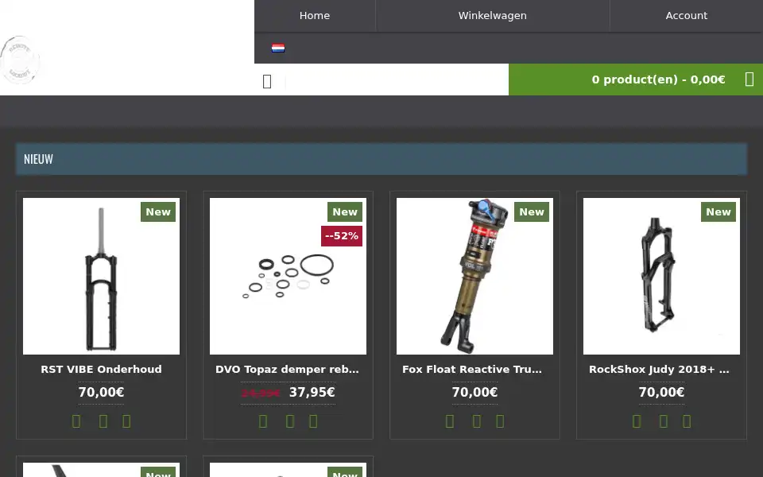Focus the search input field

[x=397, y=81]
